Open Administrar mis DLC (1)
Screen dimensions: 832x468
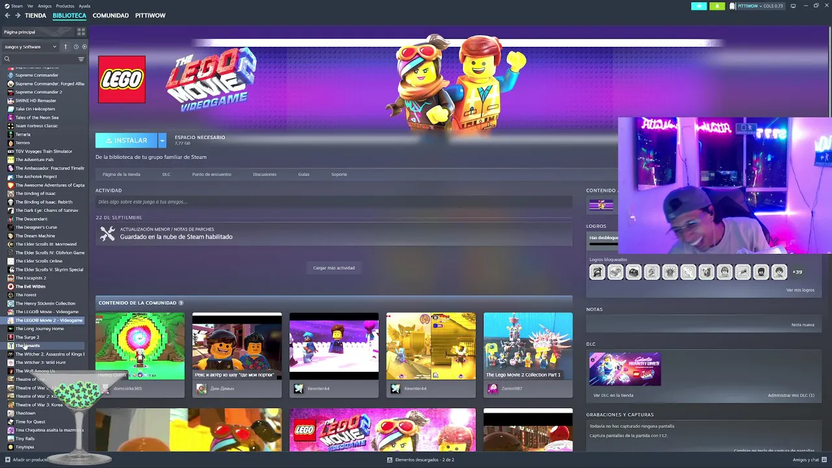tap(790, 395)
